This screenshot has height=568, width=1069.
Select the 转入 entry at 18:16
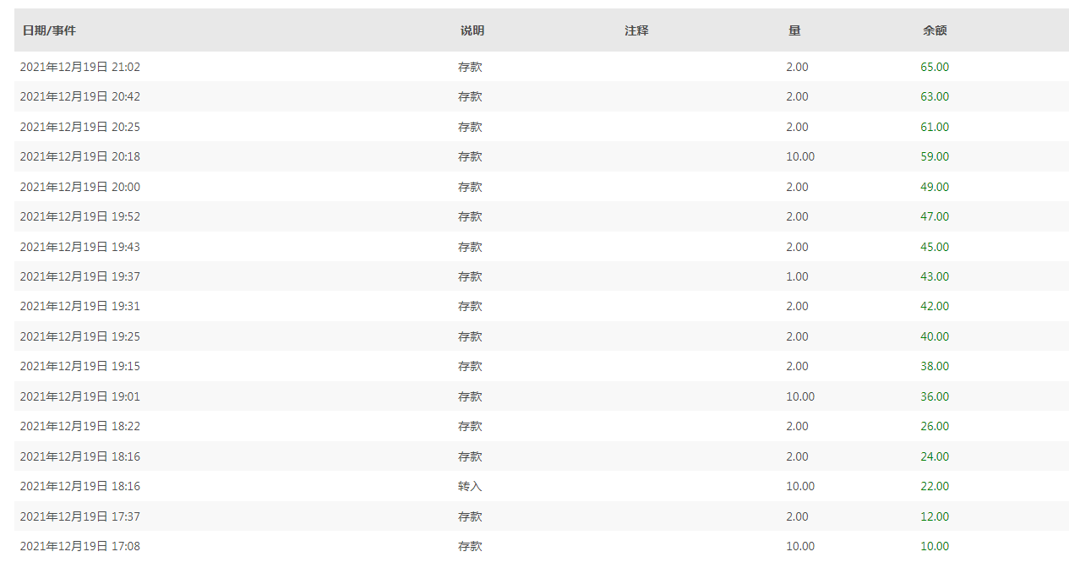click(470, 486)
